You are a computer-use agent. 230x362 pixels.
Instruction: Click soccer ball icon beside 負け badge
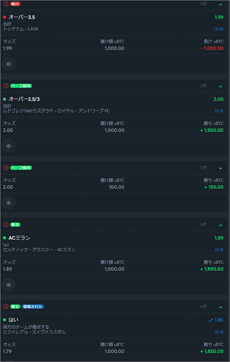(6, 4)
